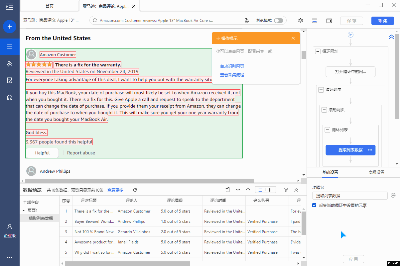Uncheck 采集当前循环中设置的元素 checkbox

[x=314, y=206]
